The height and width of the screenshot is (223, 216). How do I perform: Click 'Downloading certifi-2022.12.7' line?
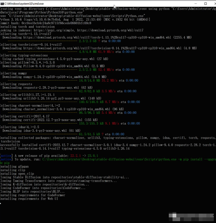point(50,120)
